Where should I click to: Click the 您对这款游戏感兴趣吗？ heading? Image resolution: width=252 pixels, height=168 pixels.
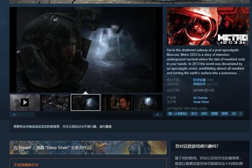tap(197, 146)
